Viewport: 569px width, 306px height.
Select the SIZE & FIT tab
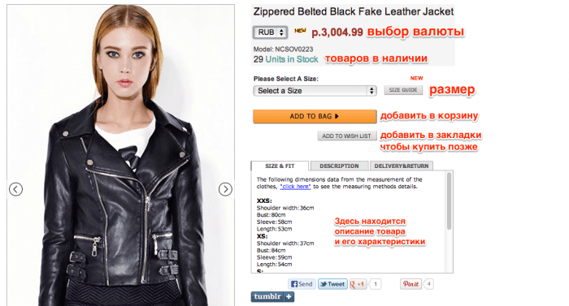click(280, 166)
